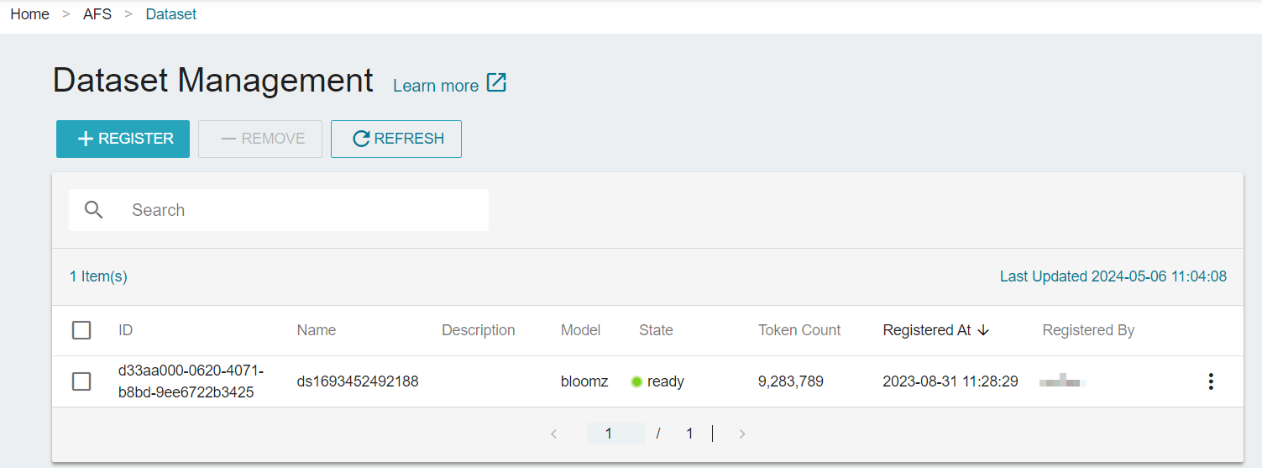Click the search magnifier icon
1262x468 pixels.
point(94,210)
